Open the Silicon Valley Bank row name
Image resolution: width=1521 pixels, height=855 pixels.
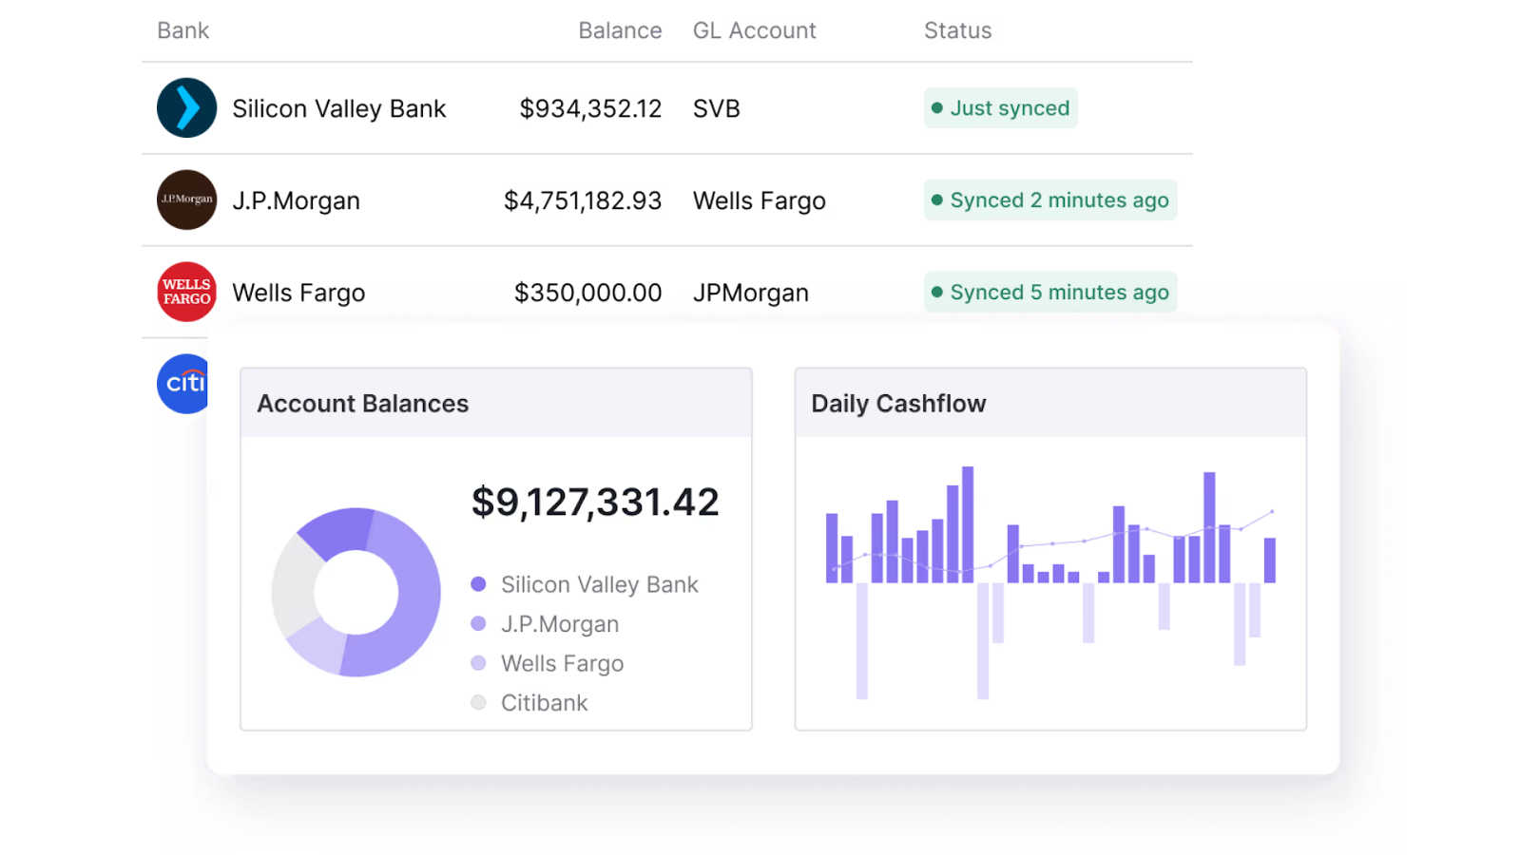(x=338, y=108)
